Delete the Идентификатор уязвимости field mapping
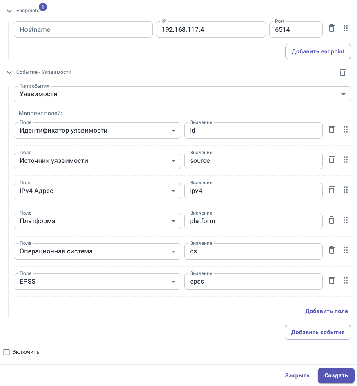Image resolution: width=357 pixels, height=386 pixels. click(x=332, y=130)
